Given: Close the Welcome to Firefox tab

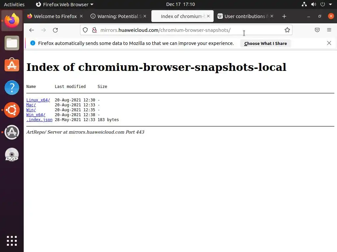Looking at the screenshot, I should pyautogui.click(x=81, y=16).
